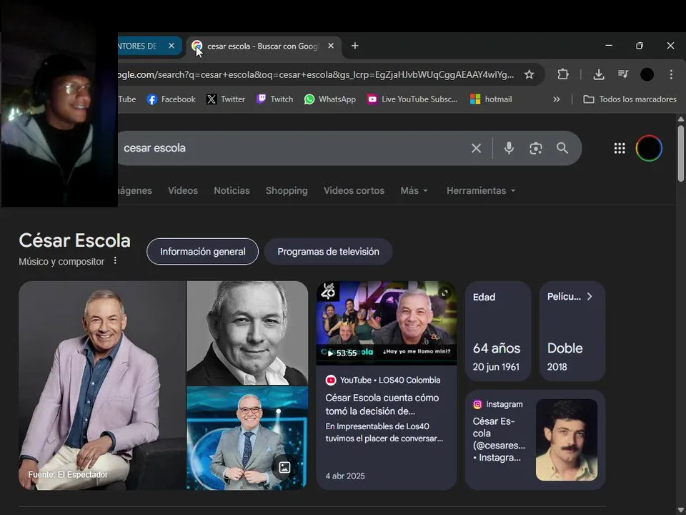Click the 'César Escola' knowledge panel title
This screenshot has width=686, height=515.
pos(75,240)
